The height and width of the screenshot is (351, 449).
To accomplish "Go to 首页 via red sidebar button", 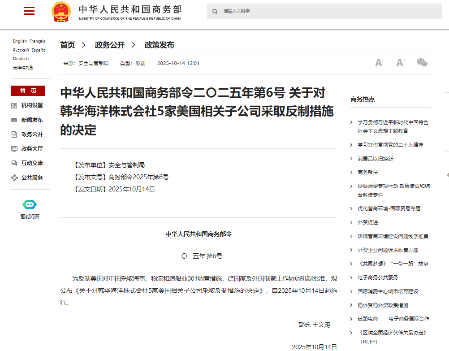I will coord(28,91).
